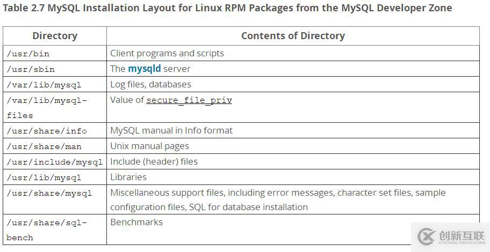490x252 pixels.
Task: Select the /usr/include/mysql path cell
Action: point(54,162)
